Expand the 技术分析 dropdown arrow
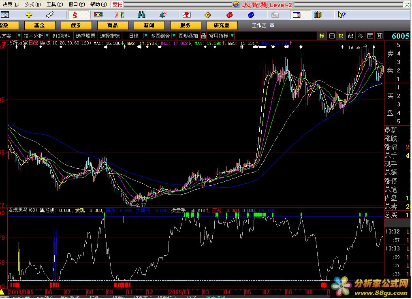The height and width of the screenshot is (299, 412). [x=47, y=36]
